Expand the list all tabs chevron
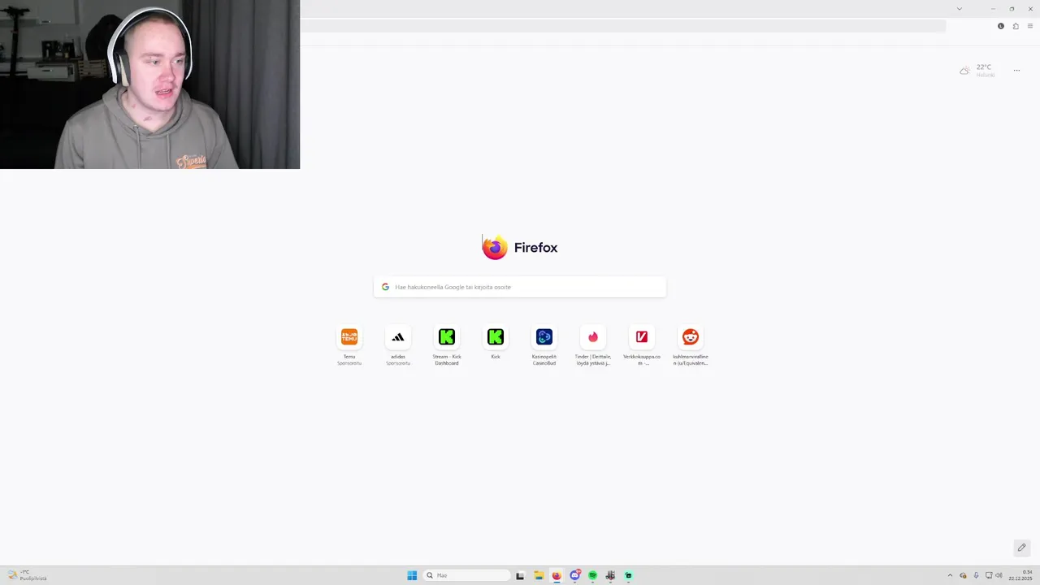Image resolution: width=1040 pixels, height=585 pixels. [960, 9]
